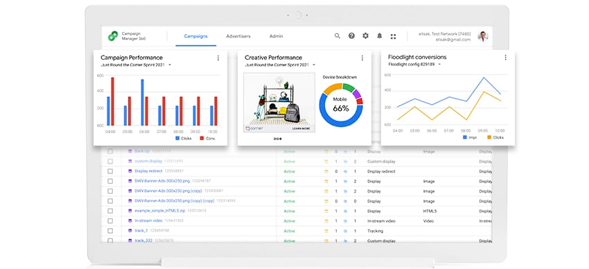Open the apps grid icon
This screenshot has height=269, width=589.
point(394,37)
